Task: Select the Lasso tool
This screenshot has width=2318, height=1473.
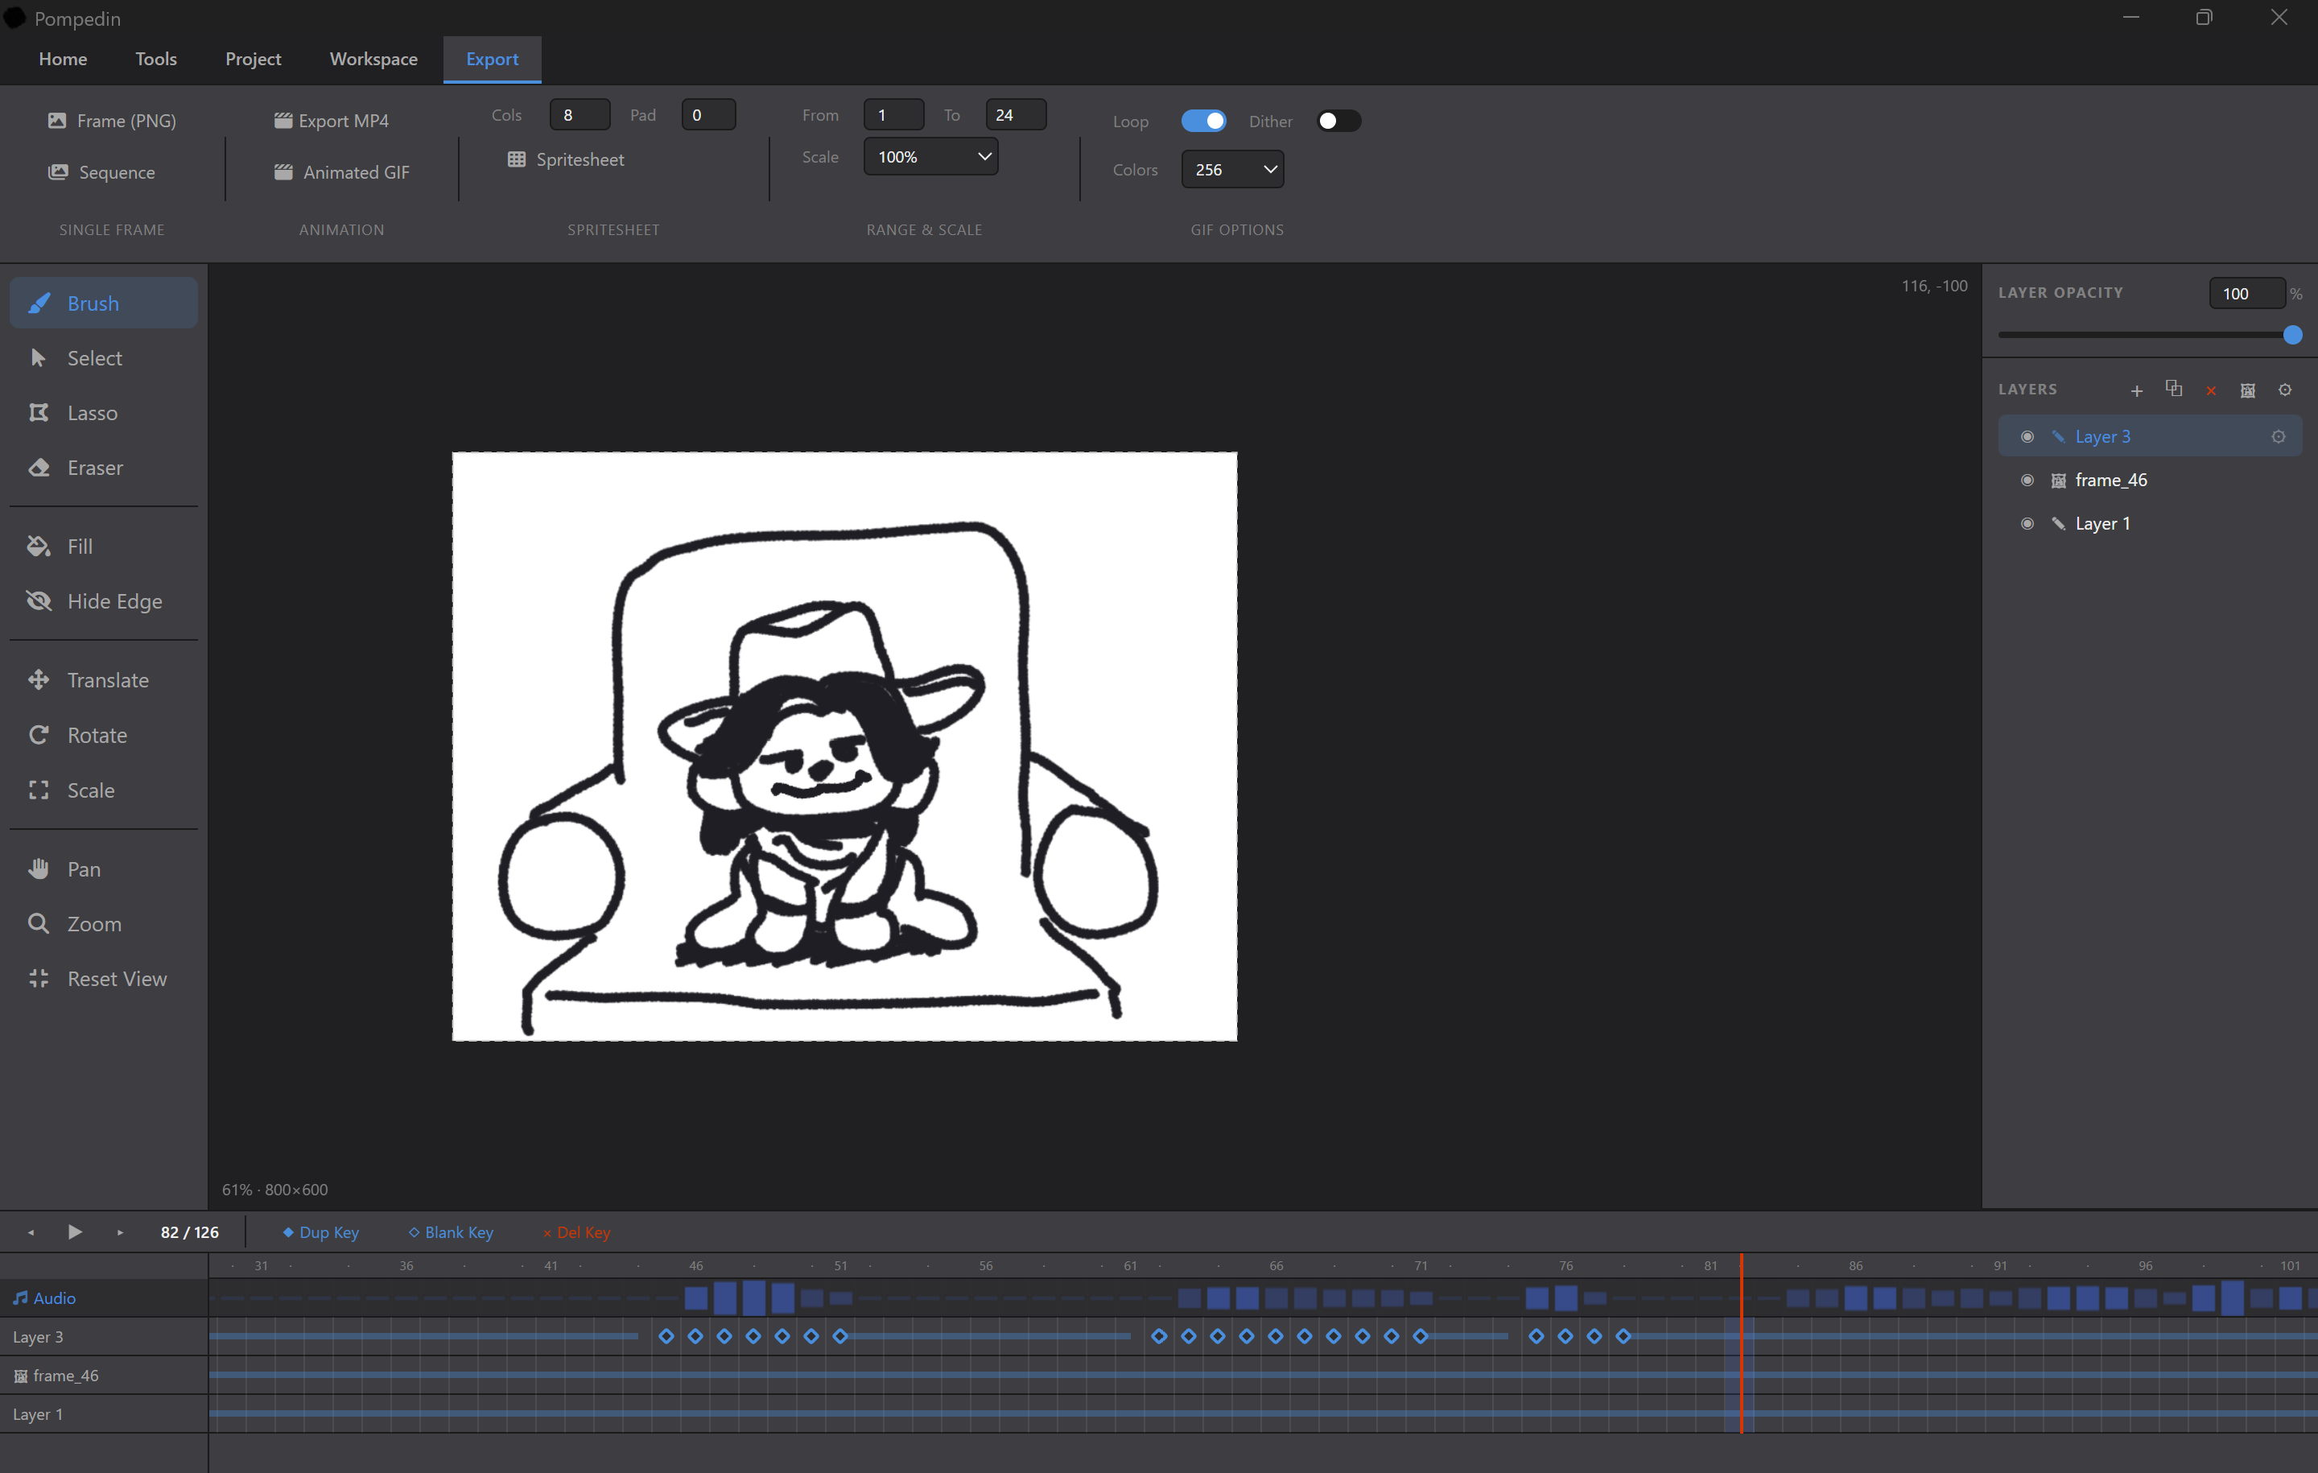Action: tap(92, 413)
